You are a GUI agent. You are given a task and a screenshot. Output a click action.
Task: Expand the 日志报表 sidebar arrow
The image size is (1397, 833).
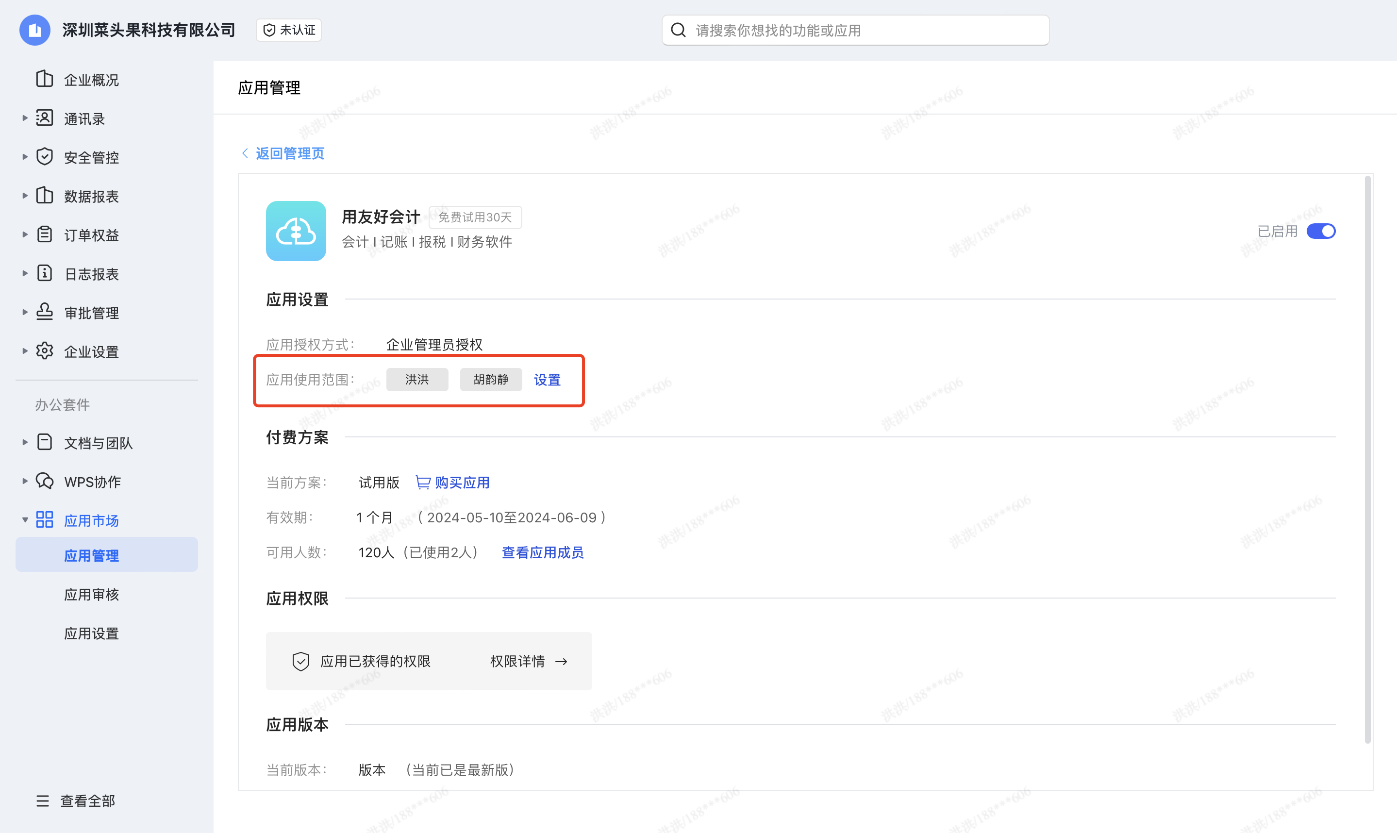tap(25, 273)
